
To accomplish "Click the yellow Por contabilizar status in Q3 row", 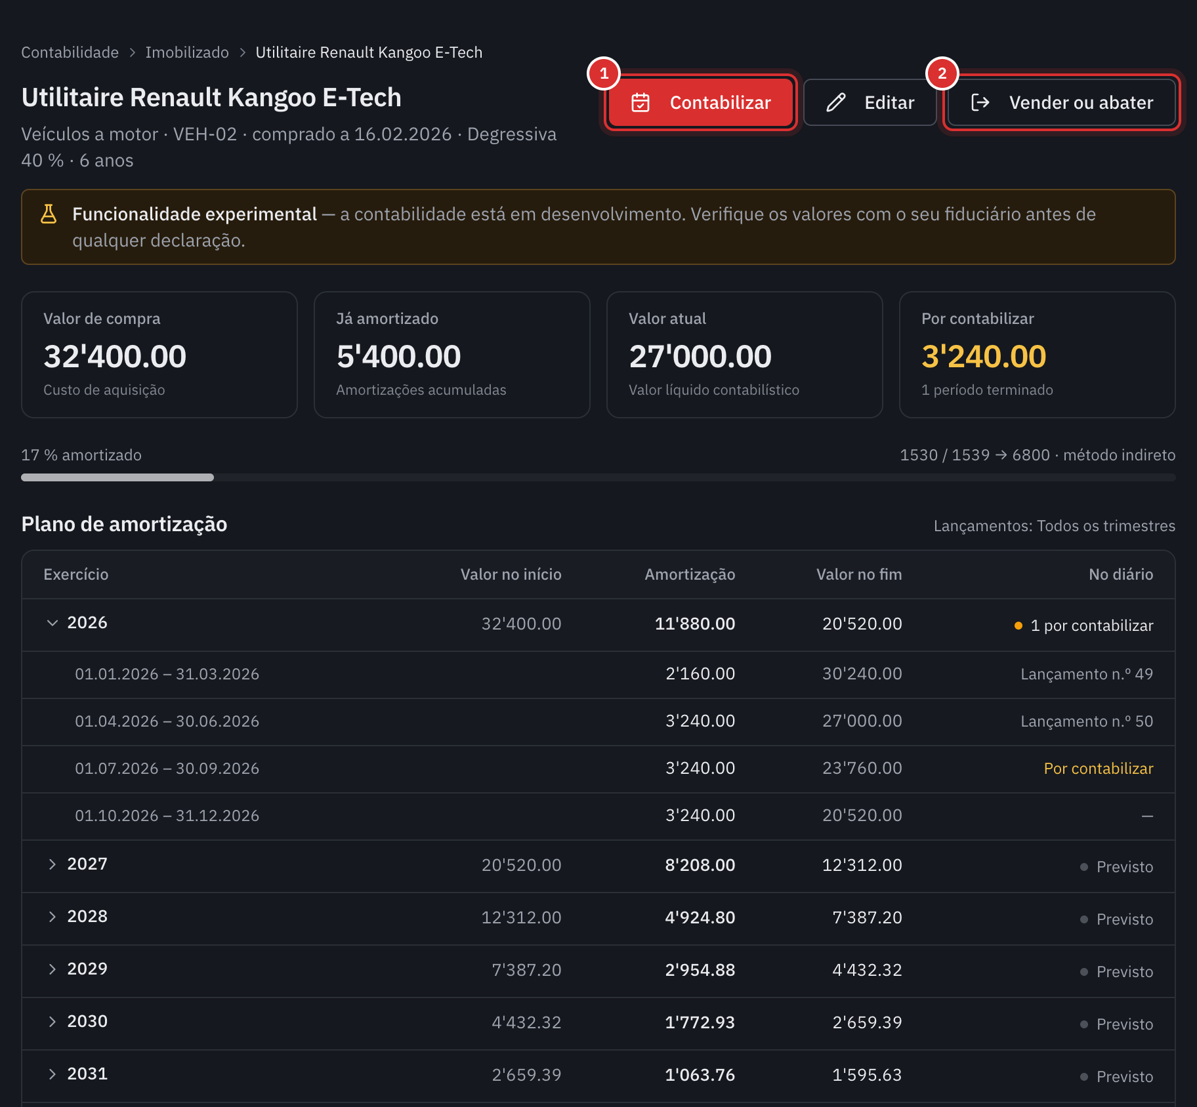I will pyautogui.click(x=1099, y=769).
